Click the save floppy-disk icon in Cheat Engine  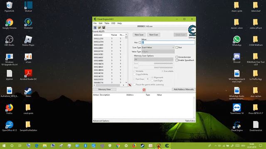pos(103,28)
